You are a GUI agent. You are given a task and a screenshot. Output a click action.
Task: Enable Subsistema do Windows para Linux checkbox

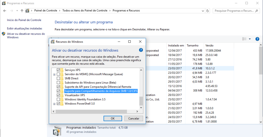[58, 83]
